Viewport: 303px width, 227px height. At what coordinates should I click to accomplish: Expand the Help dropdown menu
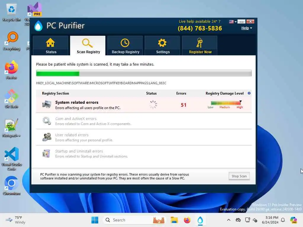pyautogui.click(x=246, y=28)
